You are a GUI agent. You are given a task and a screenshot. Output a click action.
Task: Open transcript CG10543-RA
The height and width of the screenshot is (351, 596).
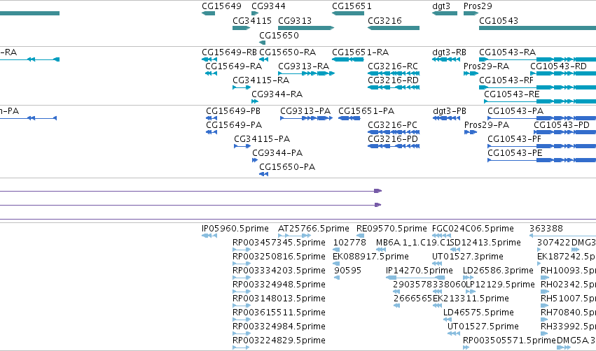(508, 52)
